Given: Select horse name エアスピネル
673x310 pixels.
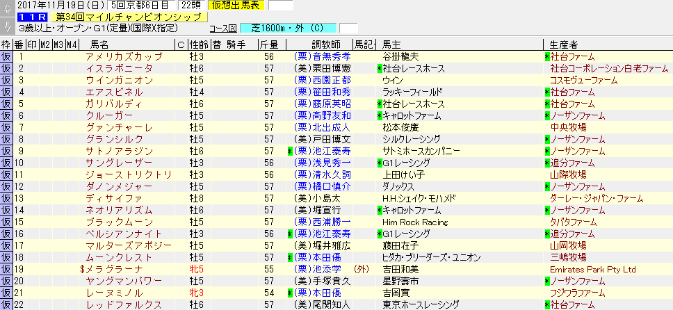Looking at the screenshot, I should coord(114,92).
